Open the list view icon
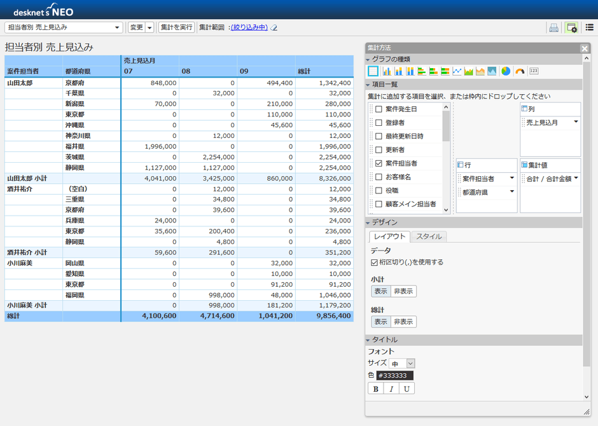The height and width of the screenshot is (426, 598). [590, 27]
